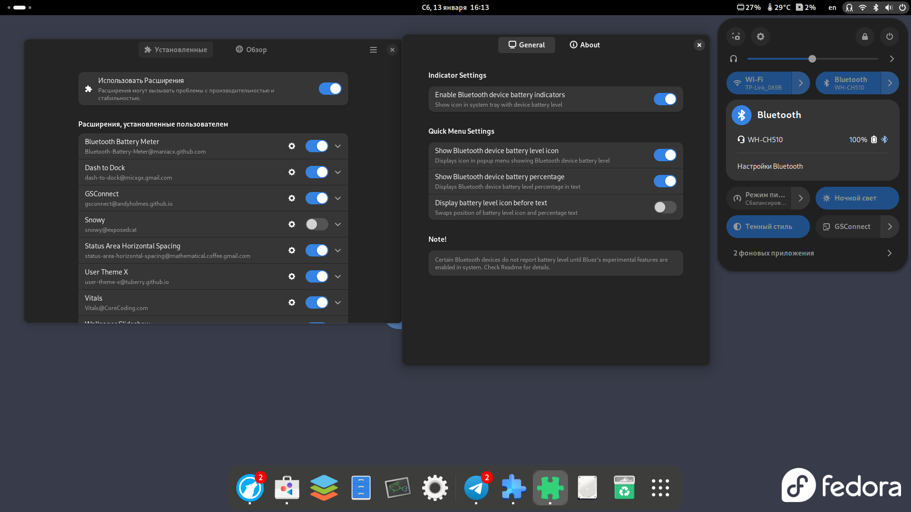Enable Display battery level icon before text
This screenshot has height=512, width=911.
coord(665,207)
